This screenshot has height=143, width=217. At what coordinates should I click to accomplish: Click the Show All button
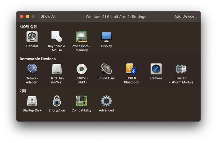[48, 16]
